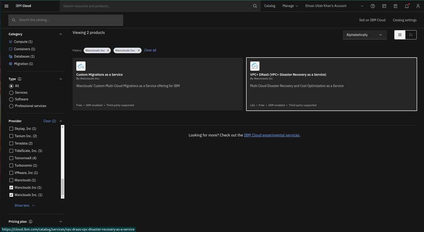Switch to list view

pos(411,35)
